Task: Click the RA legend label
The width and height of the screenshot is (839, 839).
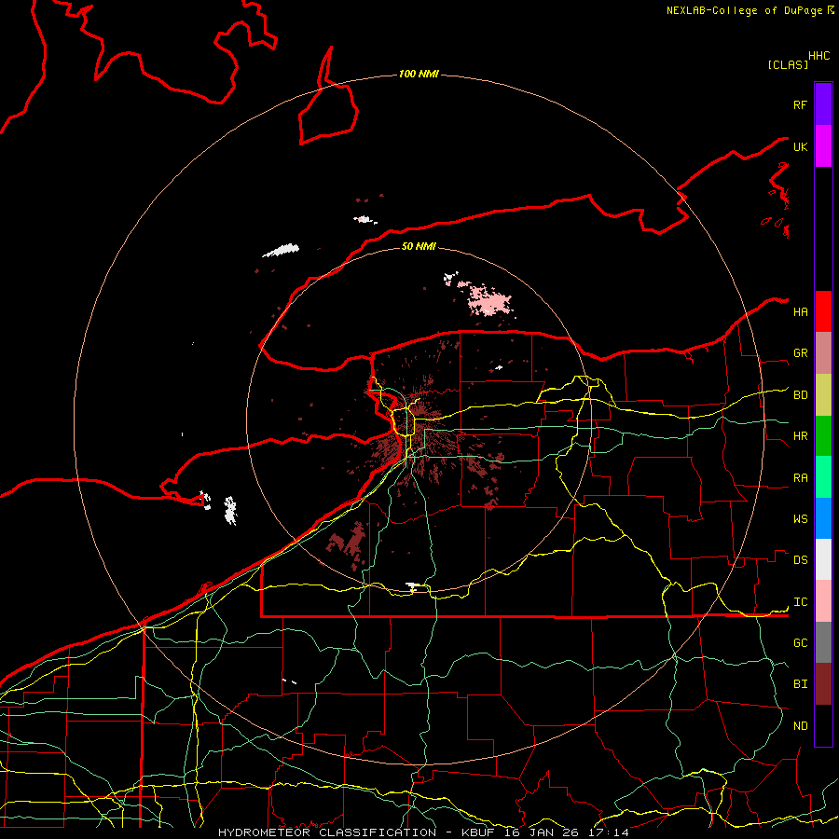Action: coord(800,478)
